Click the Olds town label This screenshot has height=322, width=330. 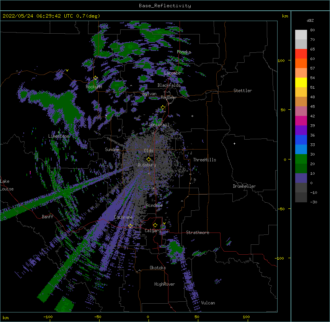[x=149, y=151]
